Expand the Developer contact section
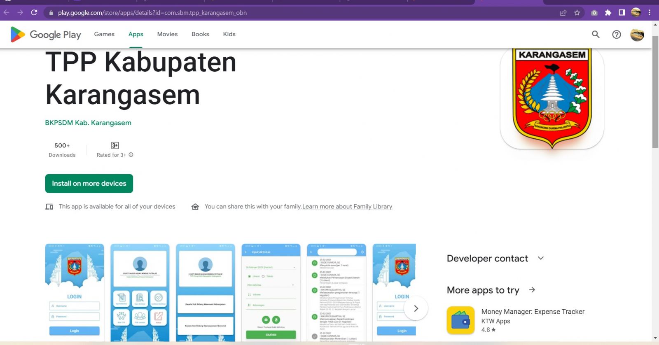This screenshot has width=659, height=345. coord(540,258)
